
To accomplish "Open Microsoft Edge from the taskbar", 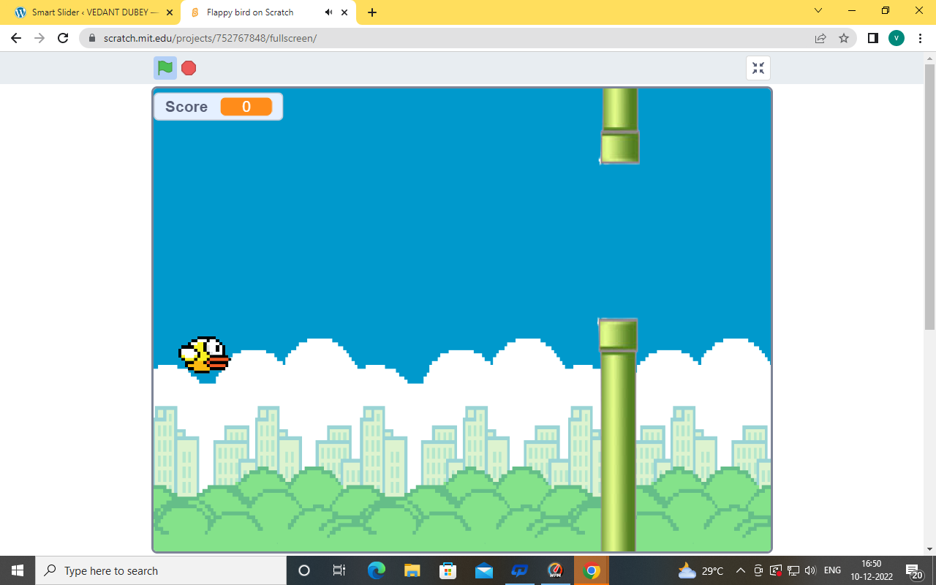I will [x=377, y=570].
